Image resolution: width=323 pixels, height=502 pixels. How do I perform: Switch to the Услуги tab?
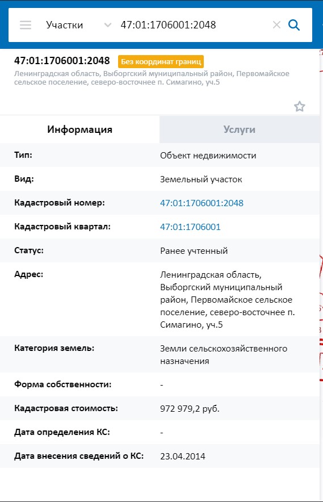tap(240, 129)
